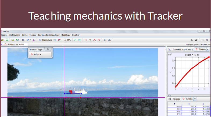Click Σώμα A button in control panel
This screenshot has height=117, width=211.
point(40,54)
